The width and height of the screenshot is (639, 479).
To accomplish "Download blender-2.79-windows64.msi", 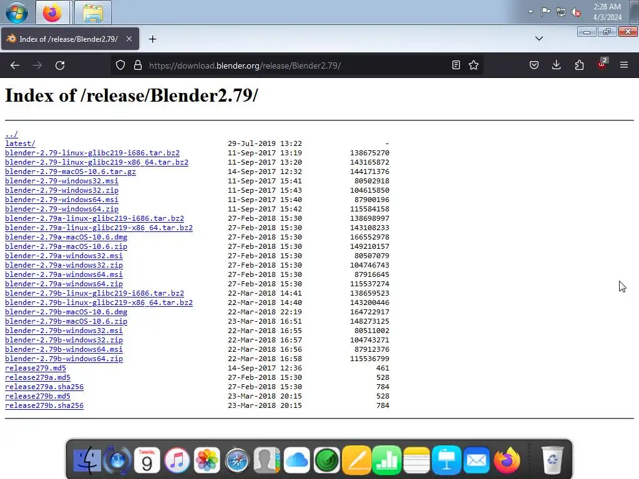I will (62, 200).
